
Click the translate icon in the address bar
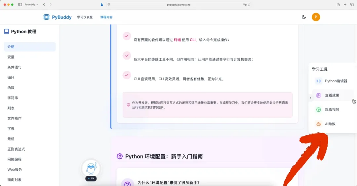pyautogui.click(x=245, y=5)
